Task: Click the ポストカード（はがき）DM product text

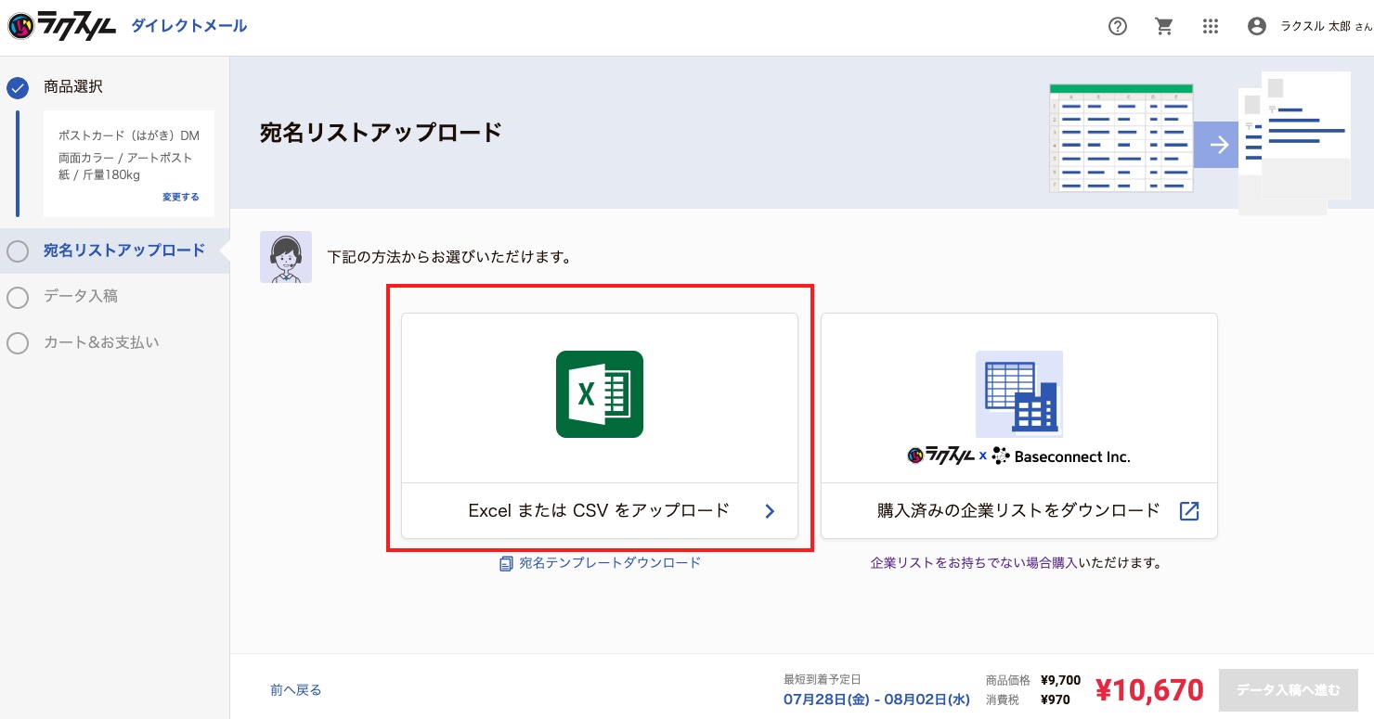Action: click(129, 136)
